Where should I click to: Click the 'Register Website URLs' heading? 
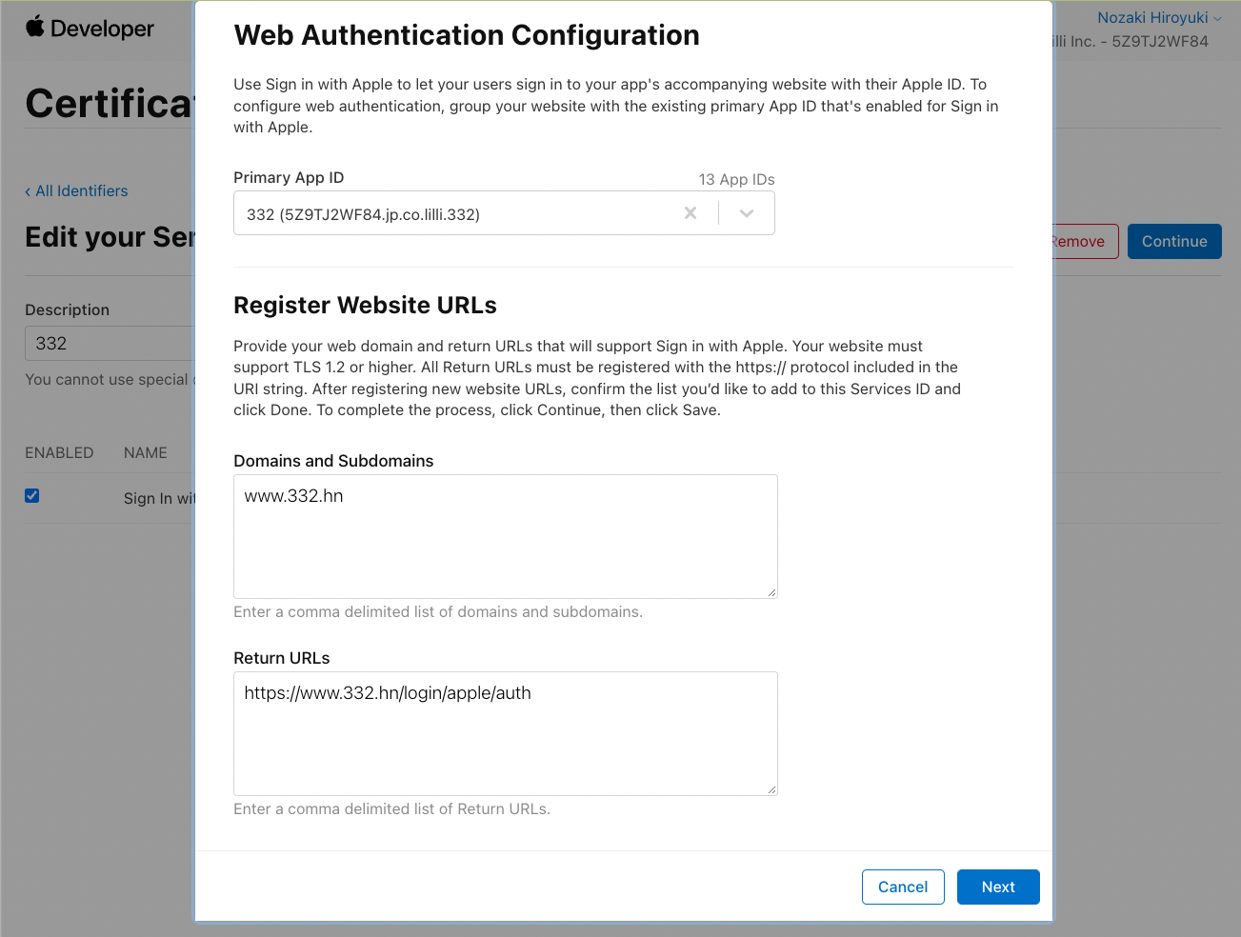pyautogui.click(x=365, y=305)
